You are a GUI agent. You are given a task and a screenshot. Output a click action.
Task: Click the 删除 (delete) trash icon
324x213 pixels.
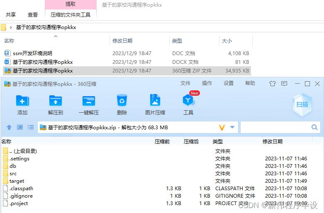pos(122,100)
